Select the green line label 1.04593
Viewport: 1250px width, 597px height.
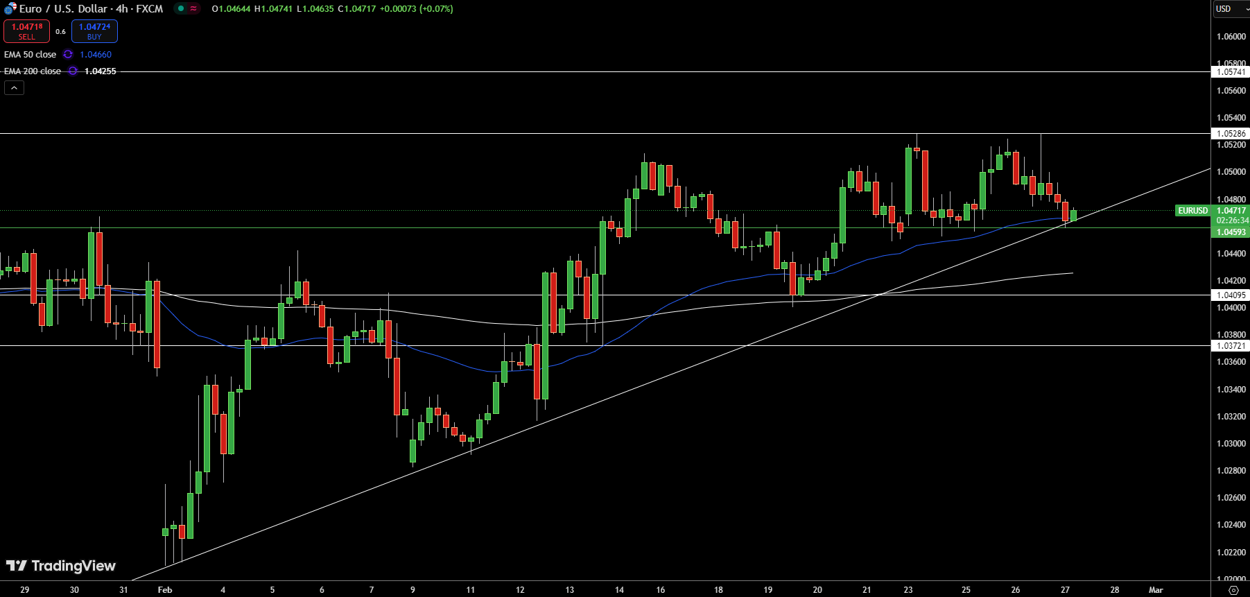click(1231, 232)
